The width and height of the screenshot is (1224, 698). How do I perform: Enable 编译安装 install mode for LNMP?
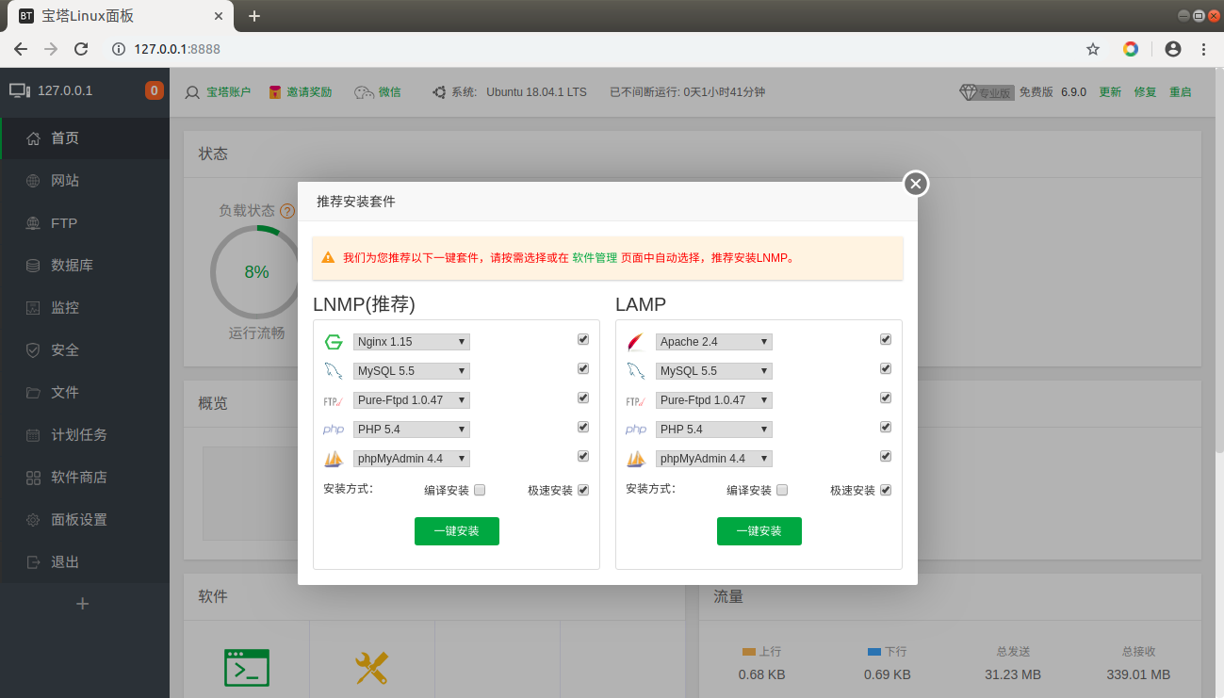coord(480,489)
